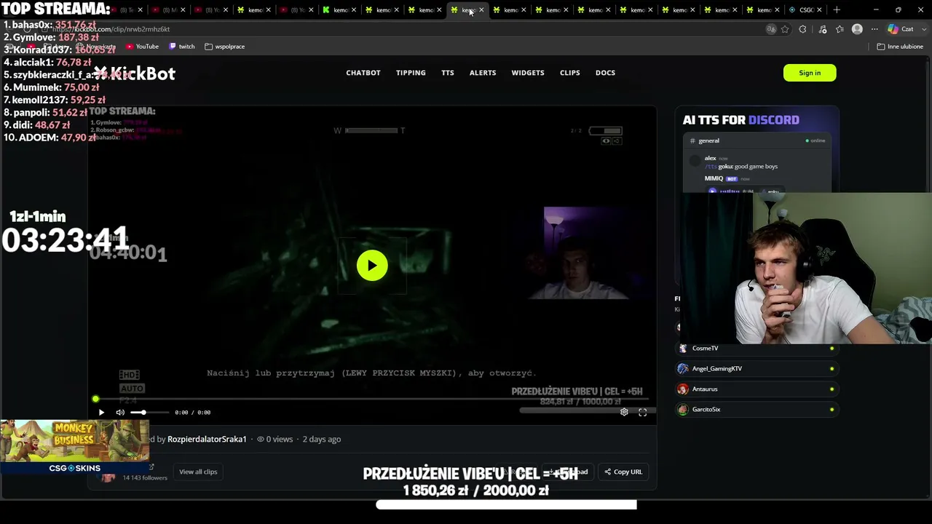Open the browser extensions puzzle icon
Screen dimensions: 932x524
click(x=802, y=29)
